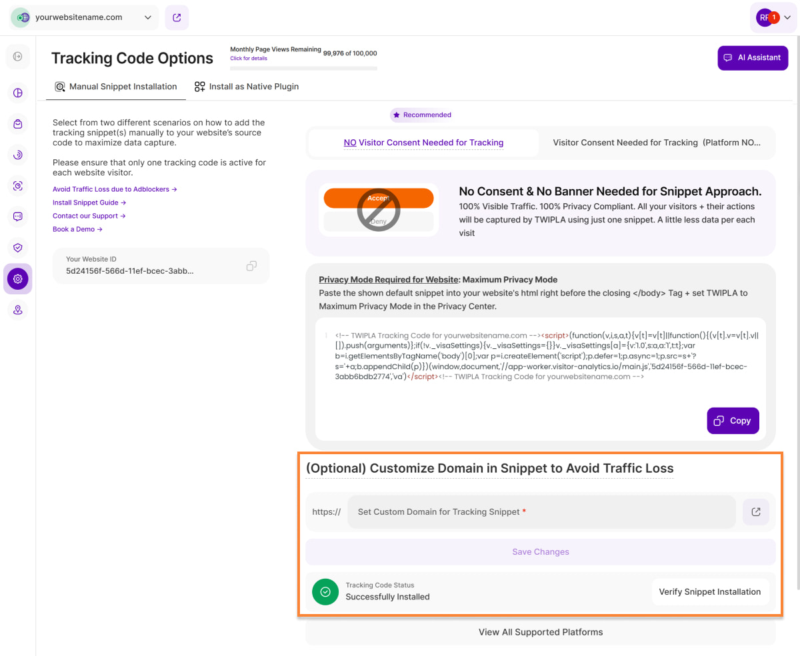The width and height of the screenshot is (800, 656).
Task: Expand the sidebar with the arrow icon
Action: [x=17, y=57]
